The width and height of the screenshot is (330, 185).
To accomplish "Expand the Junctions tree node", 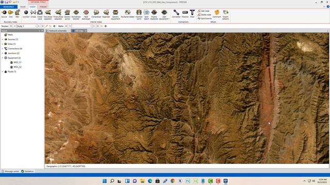I will click(x=3, y=53).
